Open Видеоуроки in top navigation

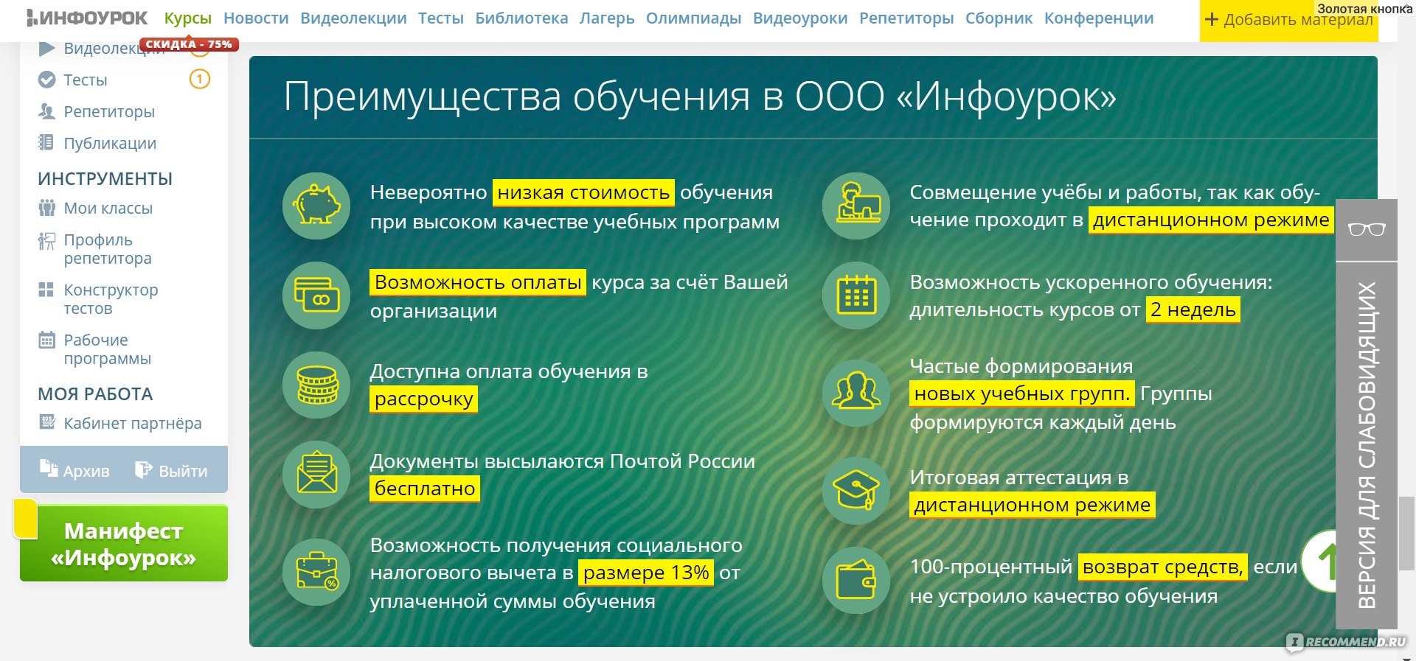pos(800,18)
